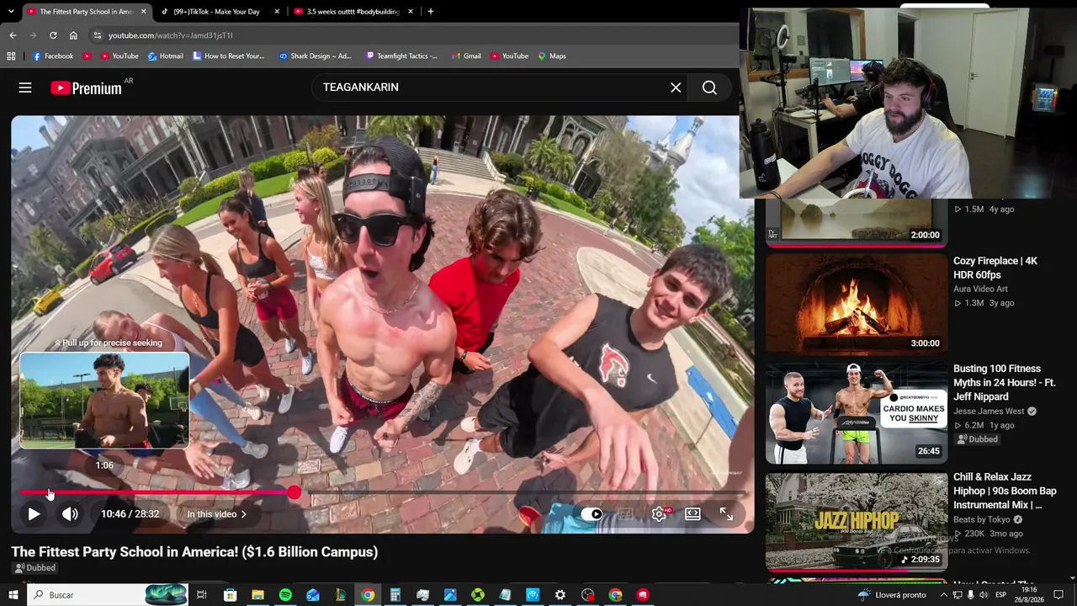
Task: Open the Maps bookmark
Action: click(x=551, y=56)
